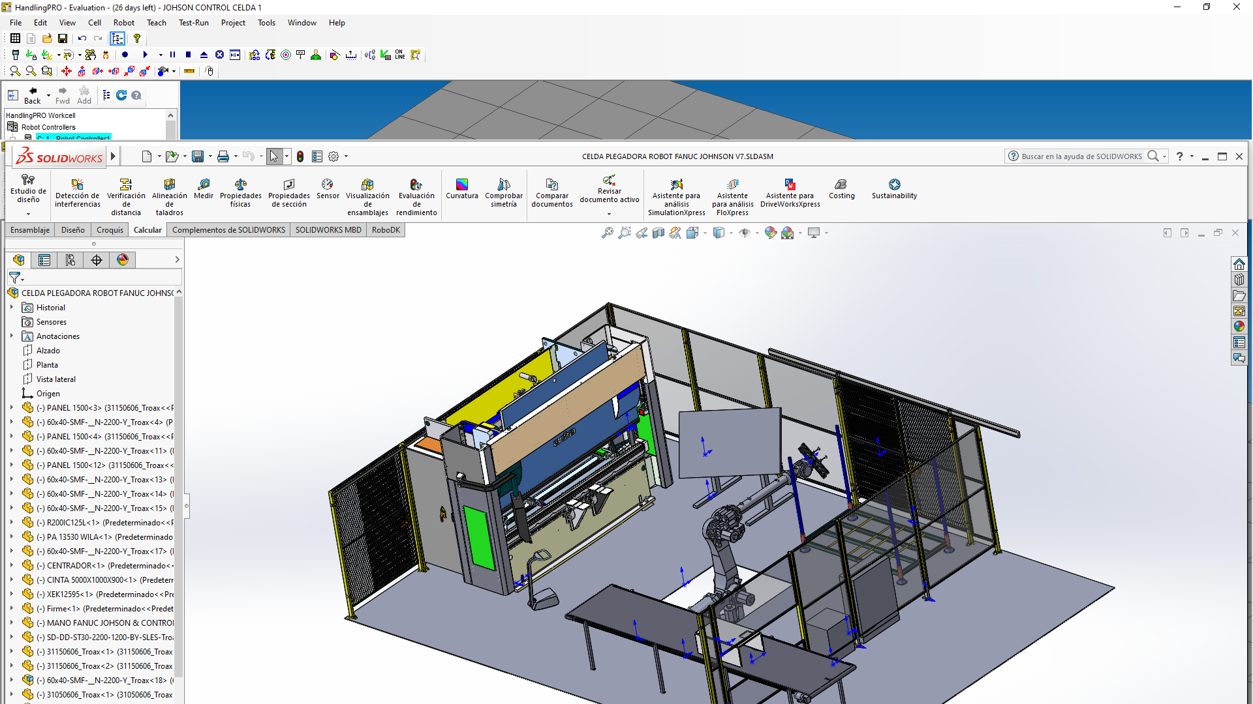
Task: Click the SOLIDWORKS help search field
Action: (x=1081, y=156)
